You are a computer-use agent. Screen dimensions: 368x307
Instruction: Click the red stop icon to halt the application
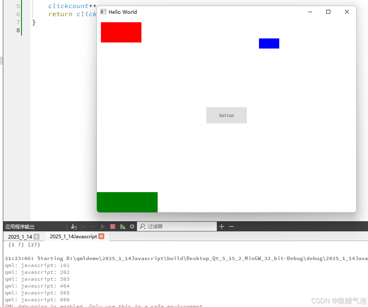(112, 227)
